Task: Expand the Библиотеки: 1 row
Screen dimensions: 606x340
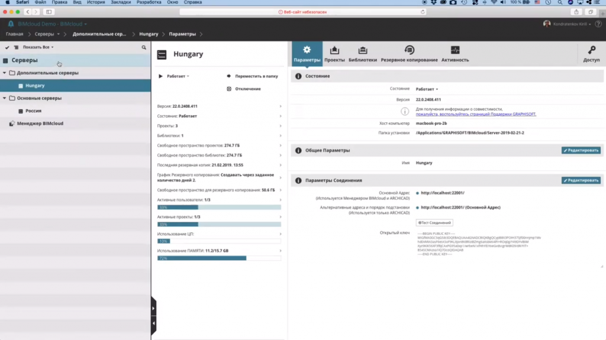Action: click(x=219, y=135)
